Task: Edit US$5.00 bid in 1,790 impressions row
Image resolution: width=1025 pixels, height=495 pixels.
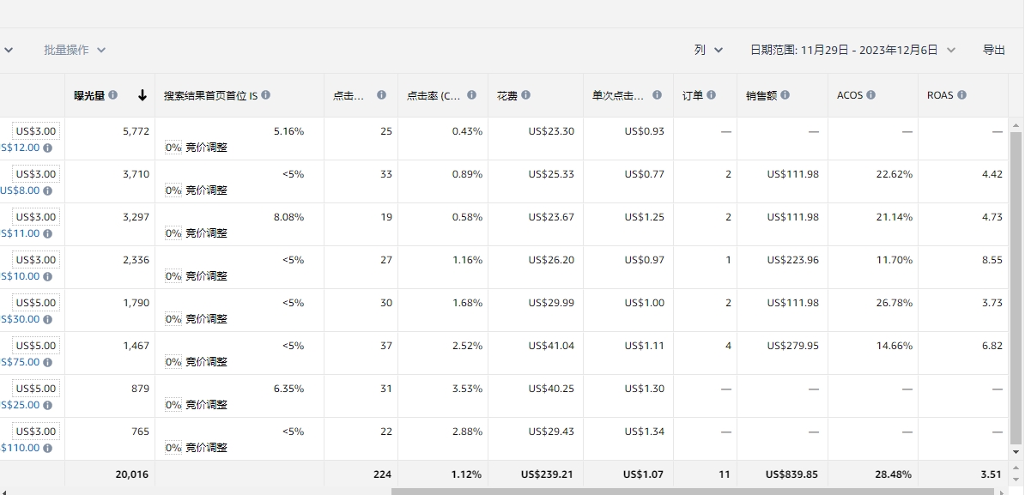Action: pos(36,303)
